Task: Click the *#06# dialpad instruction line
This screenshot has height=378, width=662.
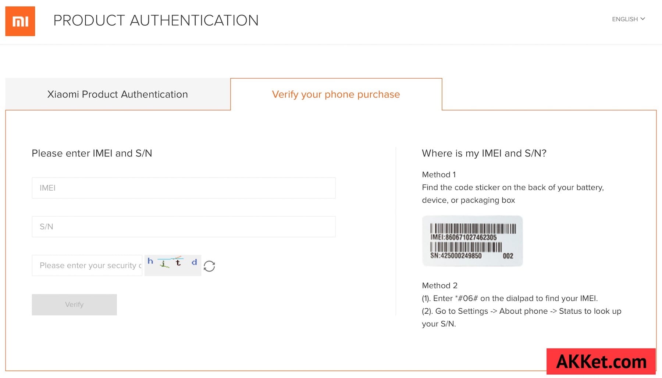Action: pos(510,298)
